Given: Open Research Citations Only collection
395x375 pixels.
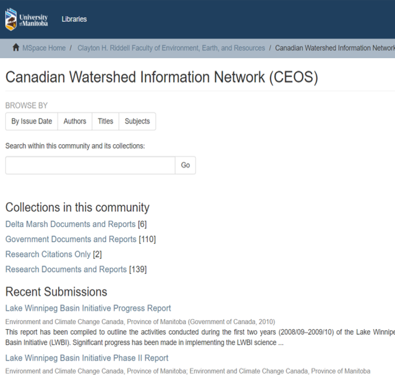Looking at the screenshot, I should 47,254.
